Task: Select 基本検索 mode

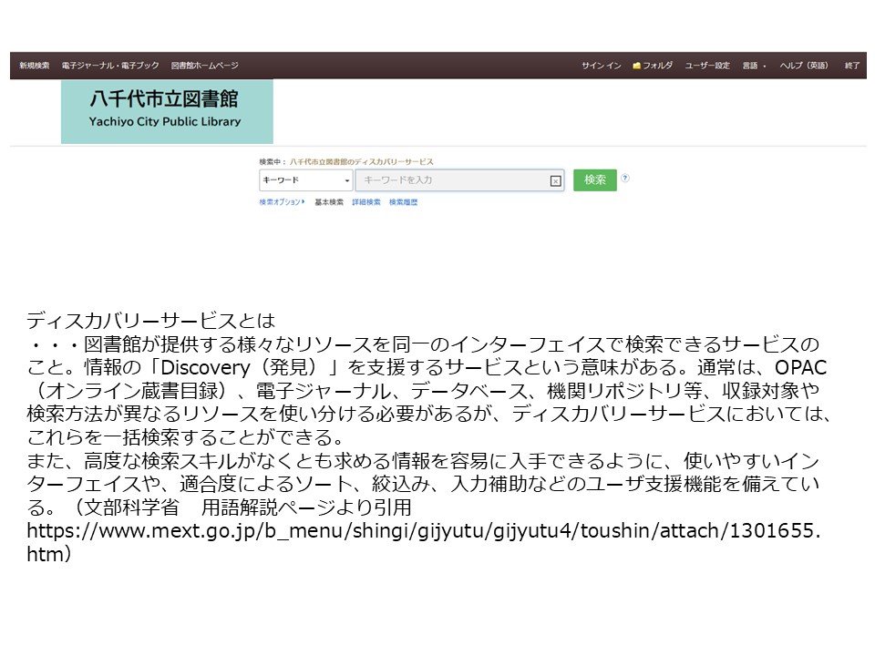Action: pos(329,202)
